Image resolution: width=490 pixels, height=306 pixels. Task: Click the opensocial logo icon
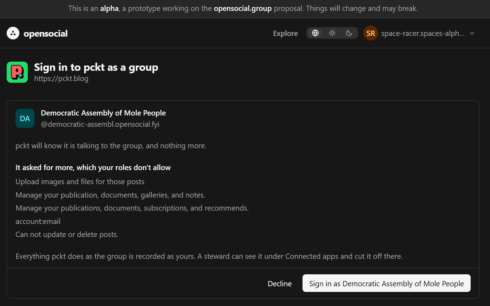click(13, 33)
